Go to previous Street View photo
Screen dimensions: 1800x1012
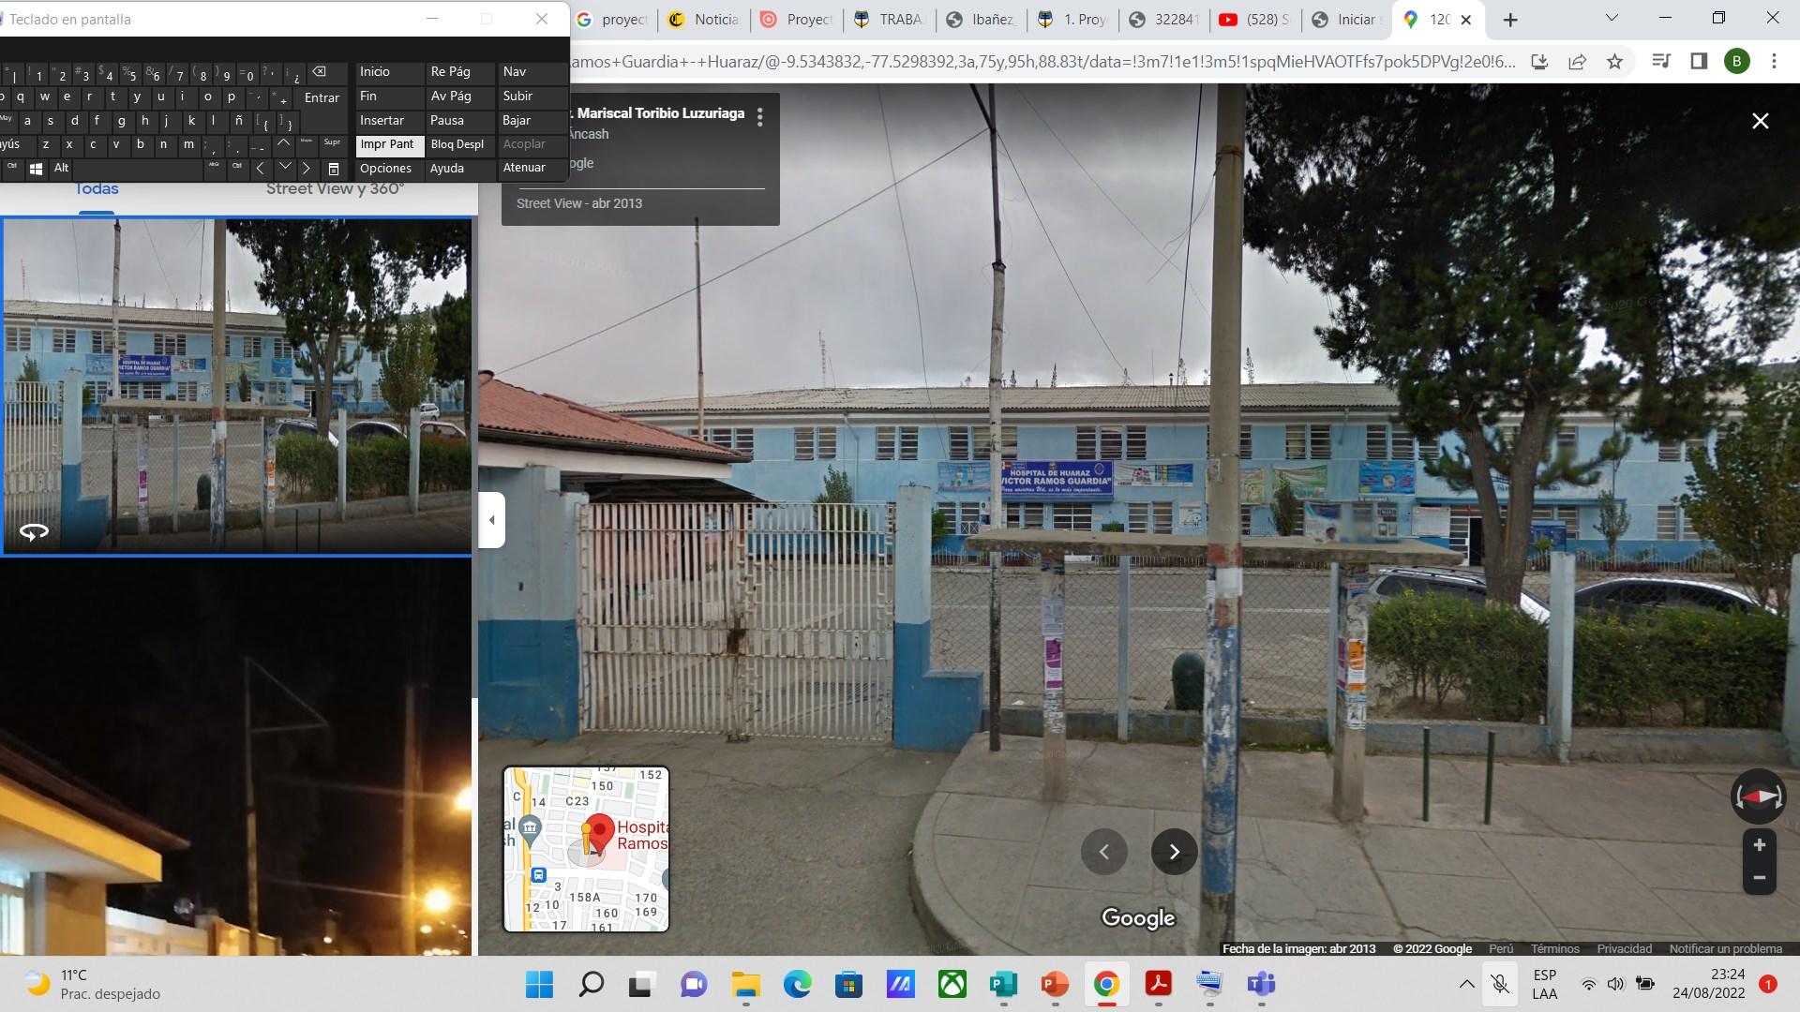click(x=1103, y=852)
